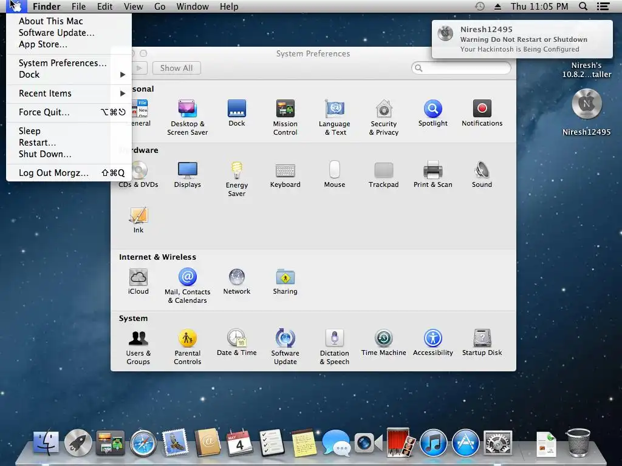This screenshot has width=622, height=466.
Task: Open Reminders from the Dock
Action: point(272,442)
